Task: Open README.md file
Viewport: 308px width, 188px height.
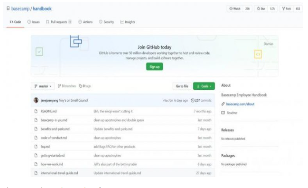Action: pos(49,111)
